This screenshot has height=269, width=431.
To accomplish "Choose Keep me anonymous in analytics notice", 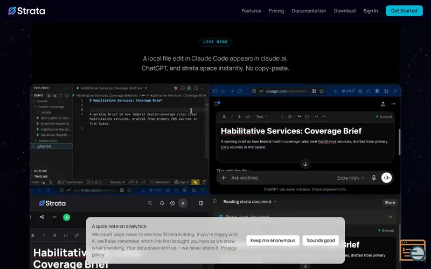I will (x=273, y=240).
